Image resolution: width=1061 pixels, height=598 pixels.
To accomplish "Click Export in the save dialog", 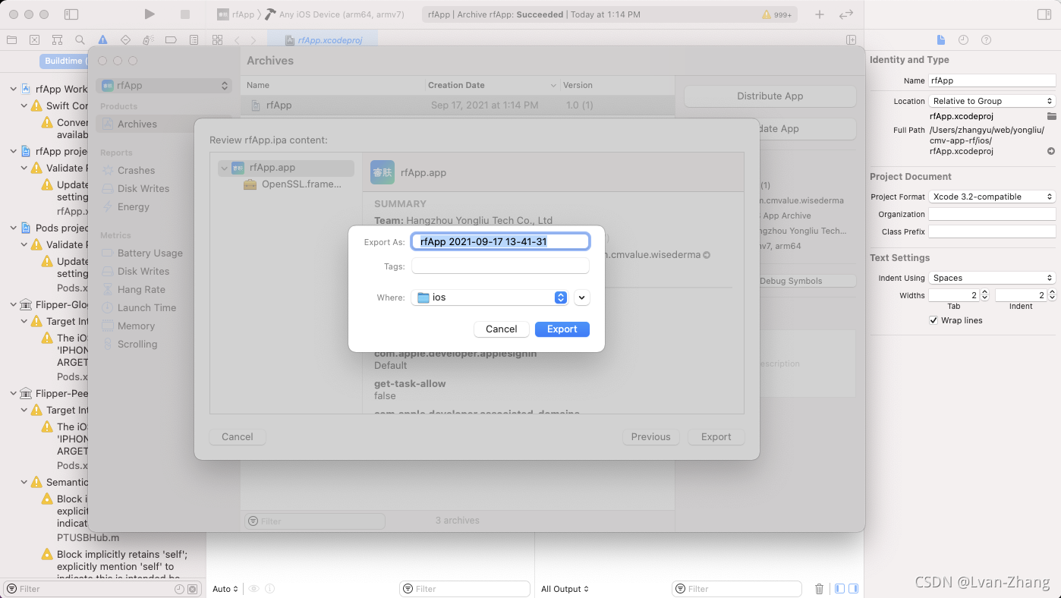I will (x=562, y=329).
